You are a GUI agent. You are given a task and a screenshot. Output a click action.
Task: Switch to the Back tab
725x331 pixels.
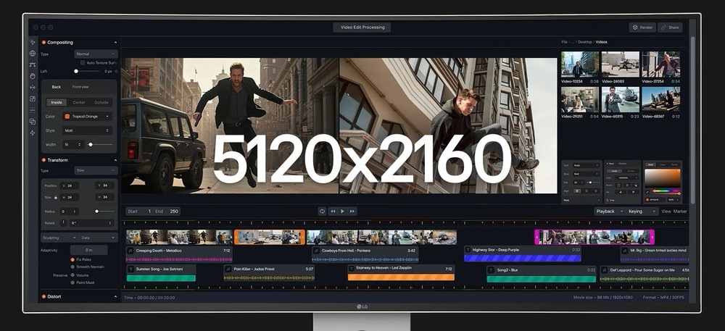pyautogui.click(x=56, y=87)
